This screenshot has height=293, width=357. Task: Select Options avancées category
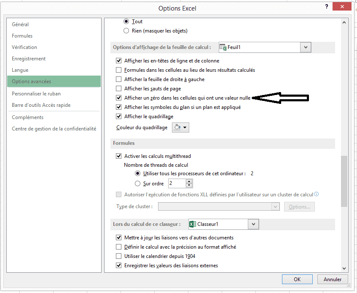click(54, 81)
